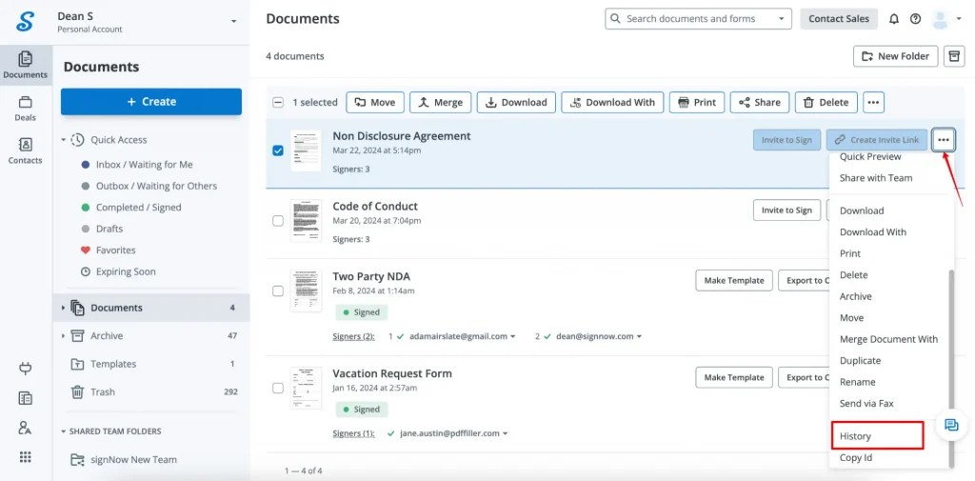Expand the Archive folder tree
The width and height of the screenshot is (975, 481).
(x=64, y=336)
